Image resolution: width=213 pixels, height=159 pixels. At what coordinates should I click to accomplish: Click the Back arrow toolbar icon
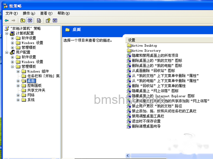pos(7,21)
